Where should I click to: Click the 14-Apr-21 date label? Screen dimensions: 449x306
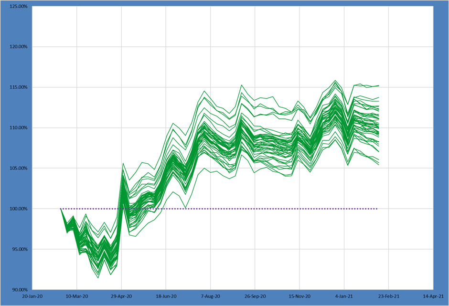pyautogui.click(x=433, y=296)
